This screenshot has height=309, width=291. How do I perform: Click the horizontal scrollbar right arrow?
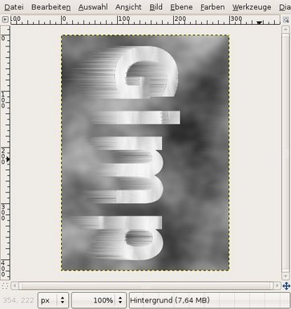pos(277,286)
